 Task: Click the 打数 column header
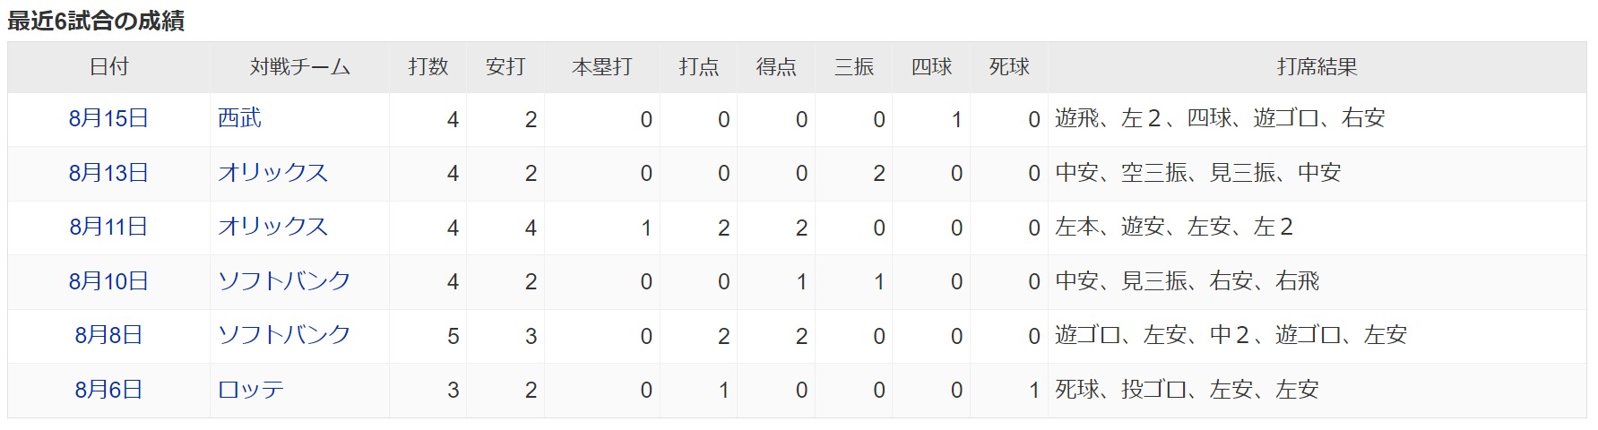(428, 67)
